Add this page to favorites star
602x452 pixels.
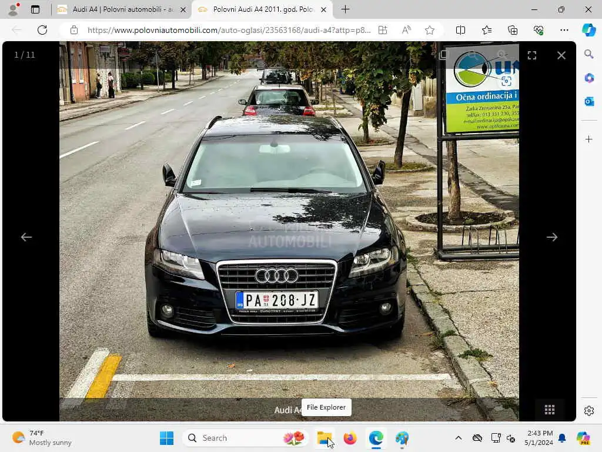tap(430, 30)
